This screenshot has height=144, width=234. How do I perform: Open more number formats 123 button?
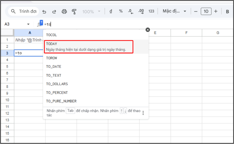151,11
